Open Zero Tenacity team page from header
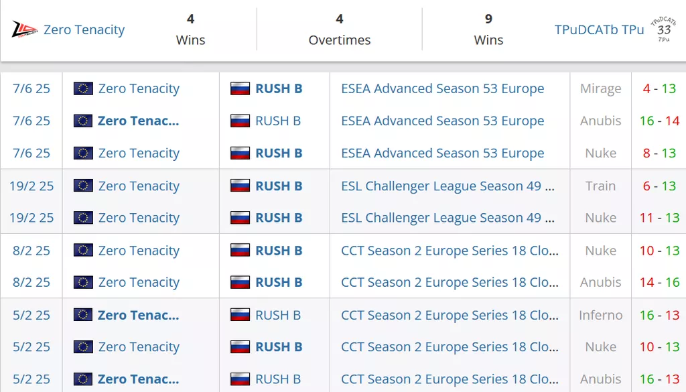The width and height of the screenshot is (686, 392). (84, 29)
